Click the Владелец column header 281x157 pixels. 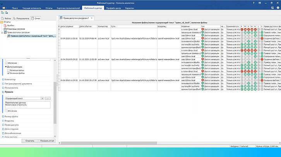click(x=169, y=27)
